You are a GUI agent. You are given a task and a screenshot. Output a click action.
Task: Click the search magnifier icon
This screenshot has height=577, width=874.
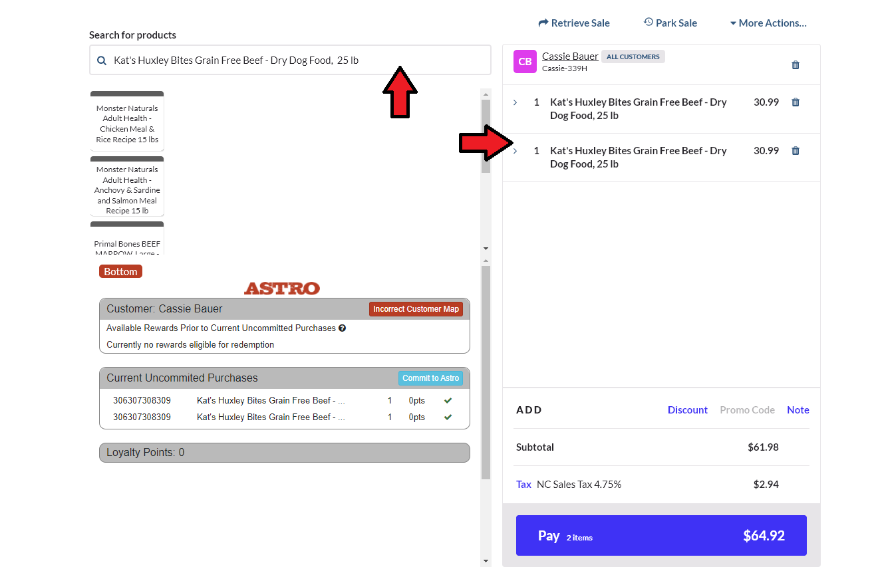102,60
